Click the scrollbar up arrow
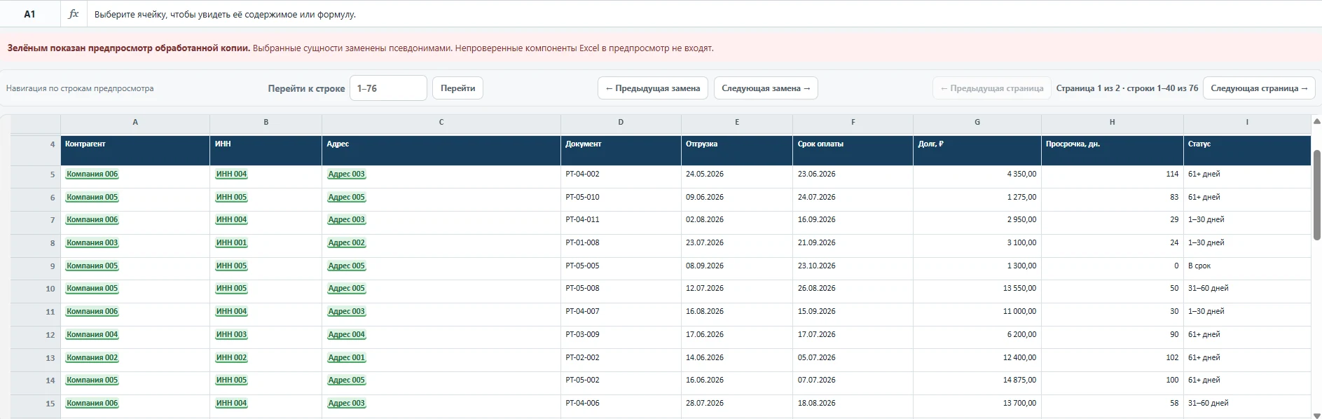This screenshot has width=1322, height=419. tap(1316, 122)
